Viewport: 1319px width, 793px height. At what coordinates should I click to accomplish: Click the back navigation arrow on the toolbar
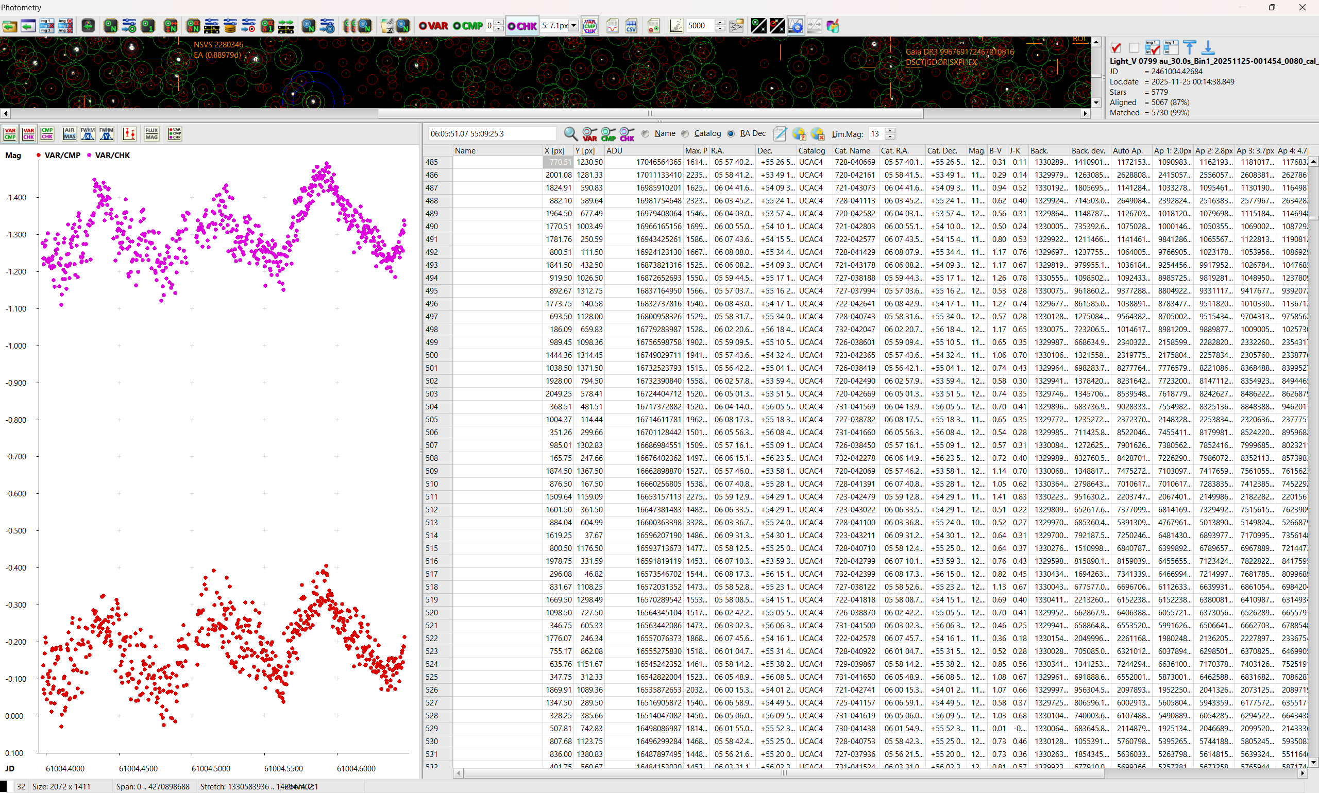pyautogui.click(x=28, y=26)
